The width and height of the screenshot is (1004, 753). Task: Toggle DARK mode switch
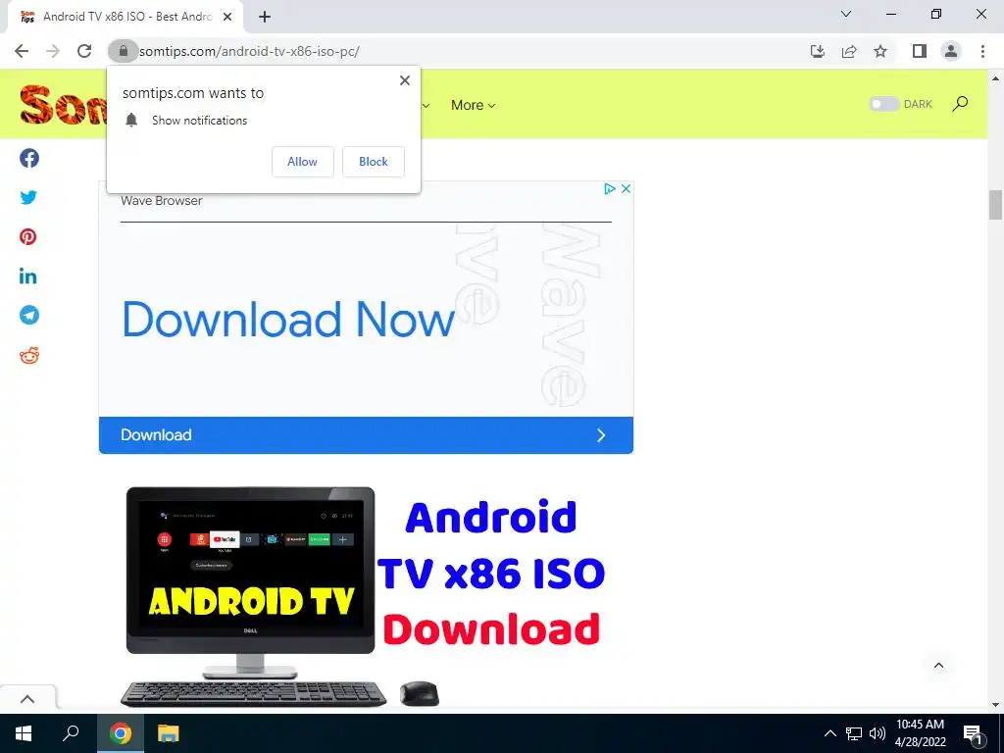coord(884,104)
